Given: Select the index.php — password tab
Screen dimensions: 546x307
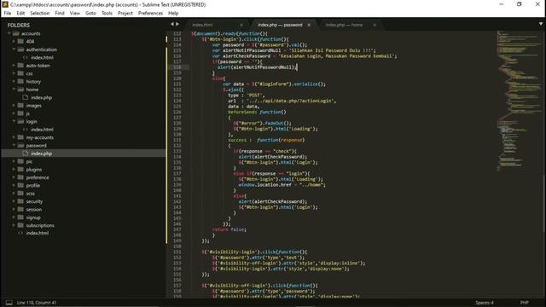Looking at the screenshot, I should tap(280, 25).
